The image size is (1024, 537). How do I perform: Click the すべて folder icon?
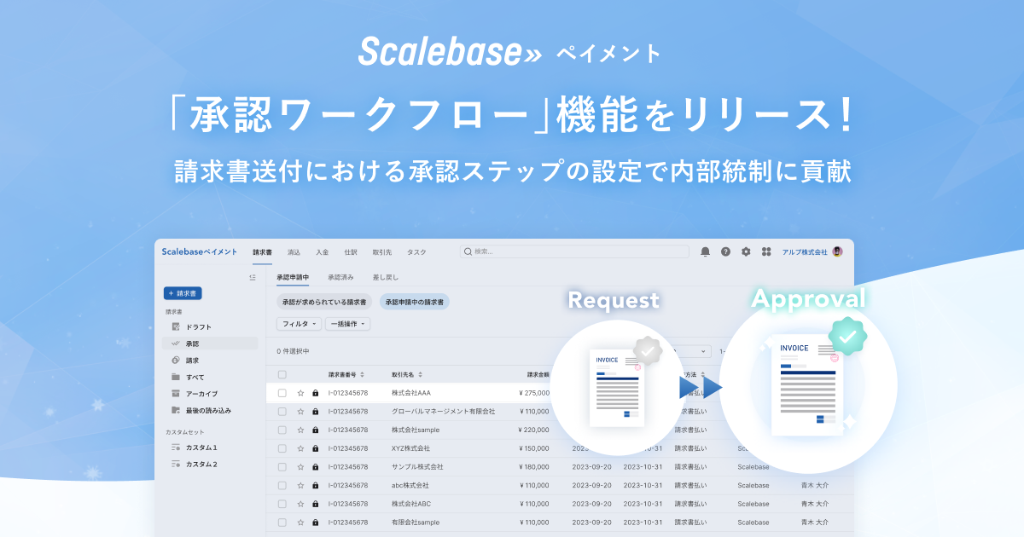[175, 377]
